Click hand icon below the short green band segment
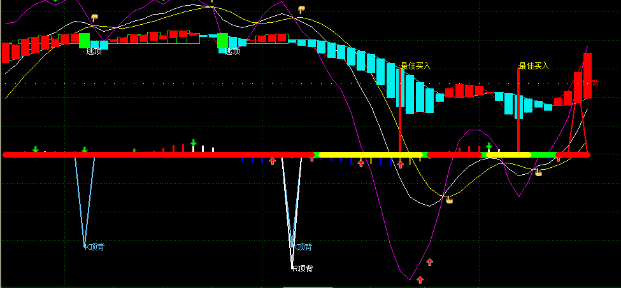 [x=539, y=172]
